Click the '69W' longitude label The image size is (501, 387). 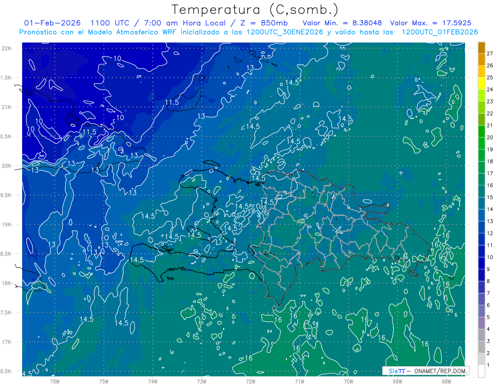click(x=397, y=382)
